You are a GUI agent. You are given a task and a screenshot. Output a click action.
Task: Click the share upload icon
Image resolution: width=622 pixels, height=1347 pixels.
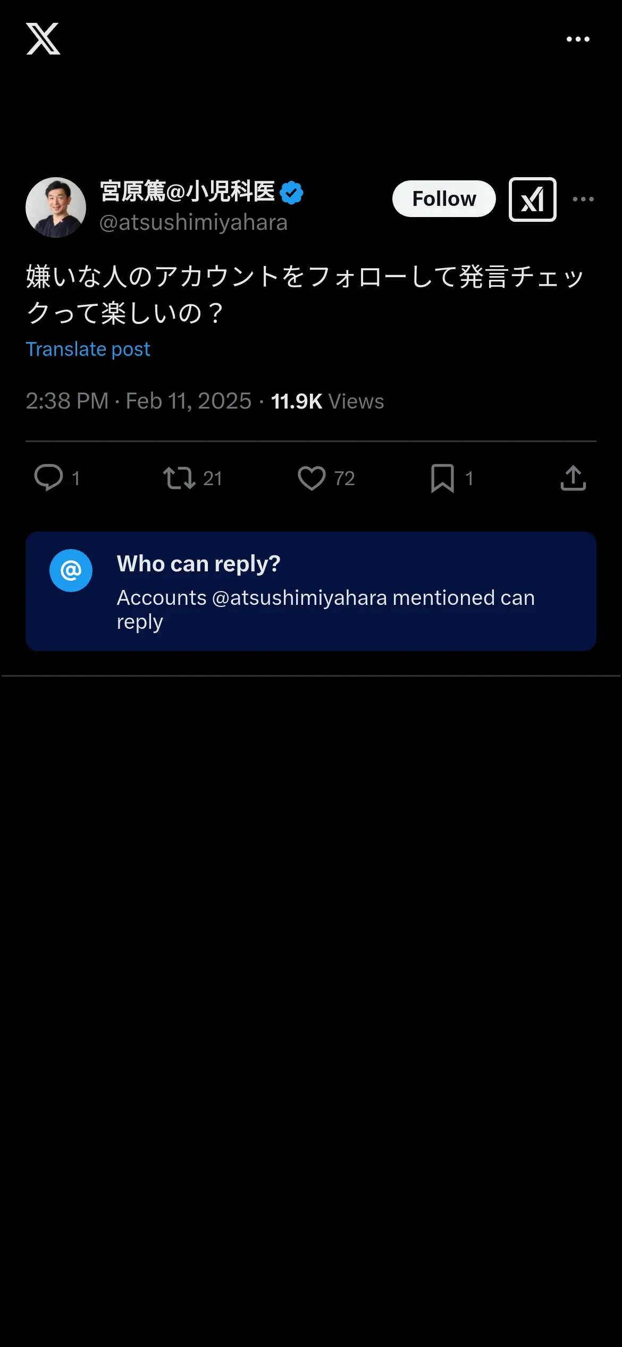coord(573,478)
